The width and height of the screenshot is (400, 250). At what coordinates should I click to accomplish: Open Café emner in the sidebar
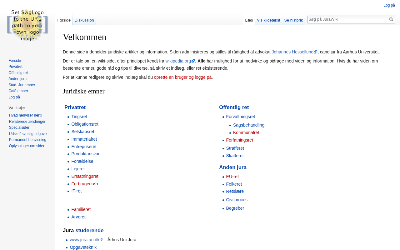(18, 91)
